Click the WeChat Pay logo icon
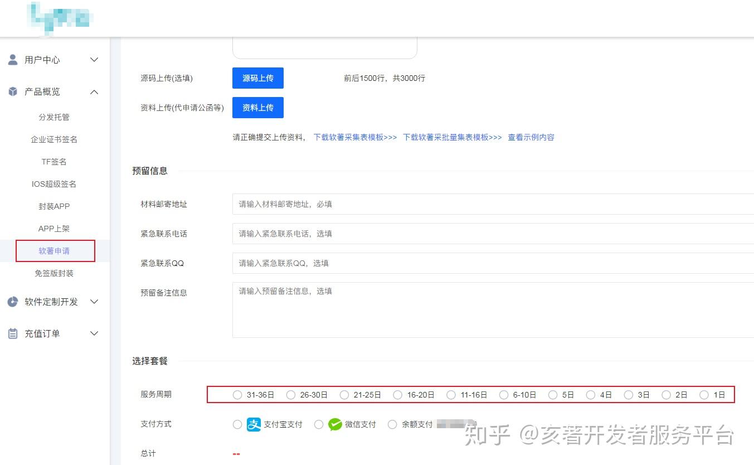 (x=335, y=424)
